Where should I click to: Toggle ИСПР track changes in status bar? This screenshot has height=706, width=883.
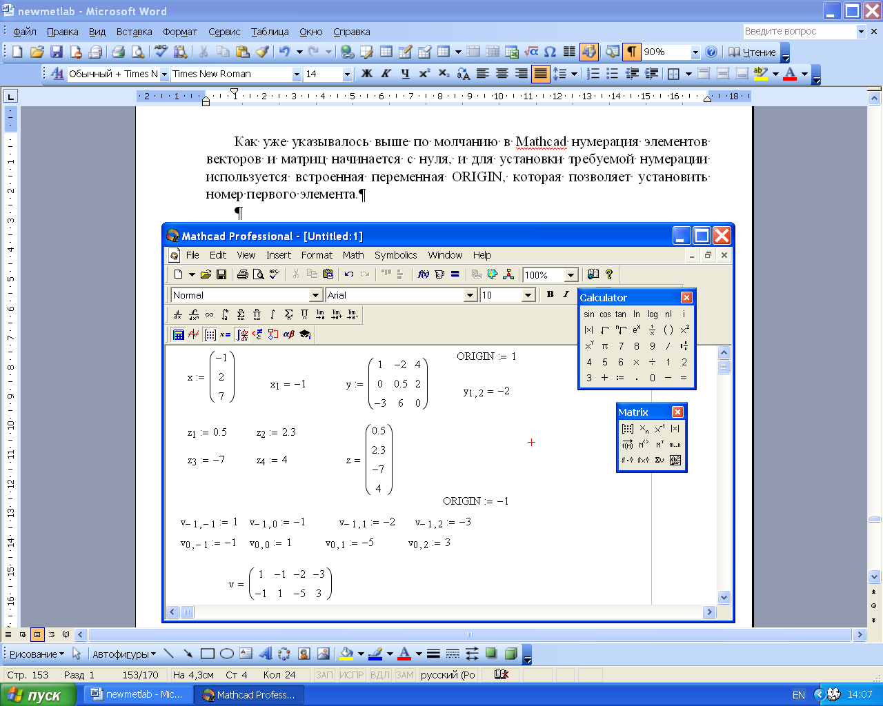(x=351, y=675)
